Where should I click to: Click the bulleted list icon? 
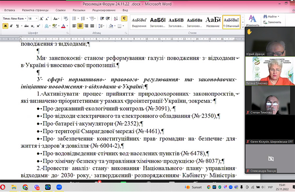74,19
